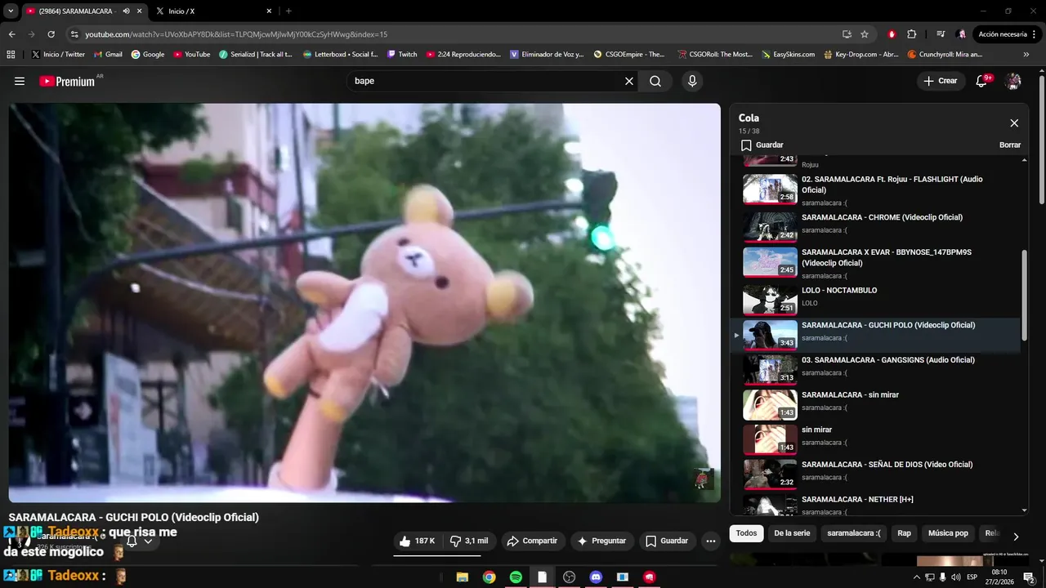Image resolution: width=1046 pixels, height=588 pixels.
Task: Bookmark this page with star icon
Action: coord(865,34)
